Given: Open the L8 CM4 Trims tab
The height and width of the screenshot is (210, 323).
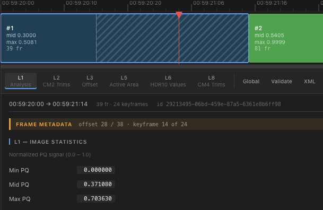Looking at the screenshot, I should (x=211, y=81).
